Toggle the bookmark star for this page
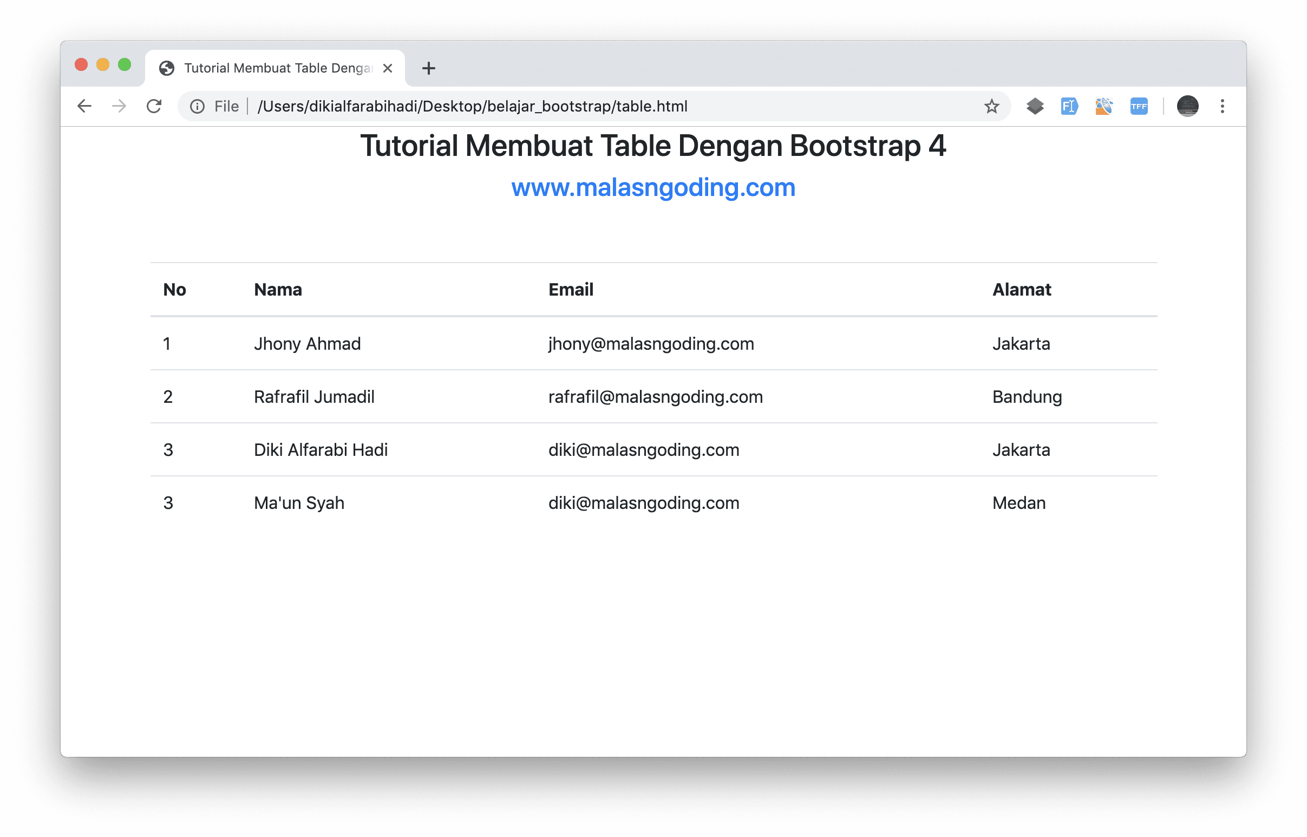This screenshot has width=1307, height=837. pyautogui.click(x=991, y=107)
